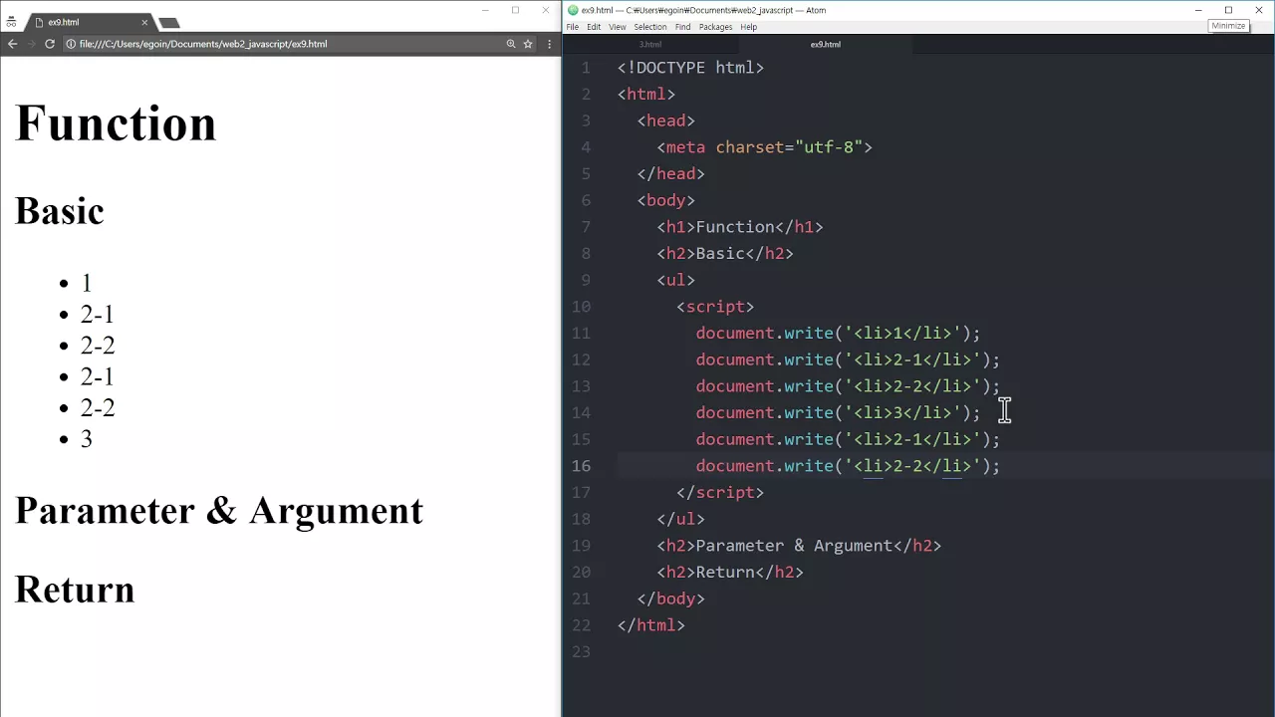Open Atom's Packages menu

point(715,27)
